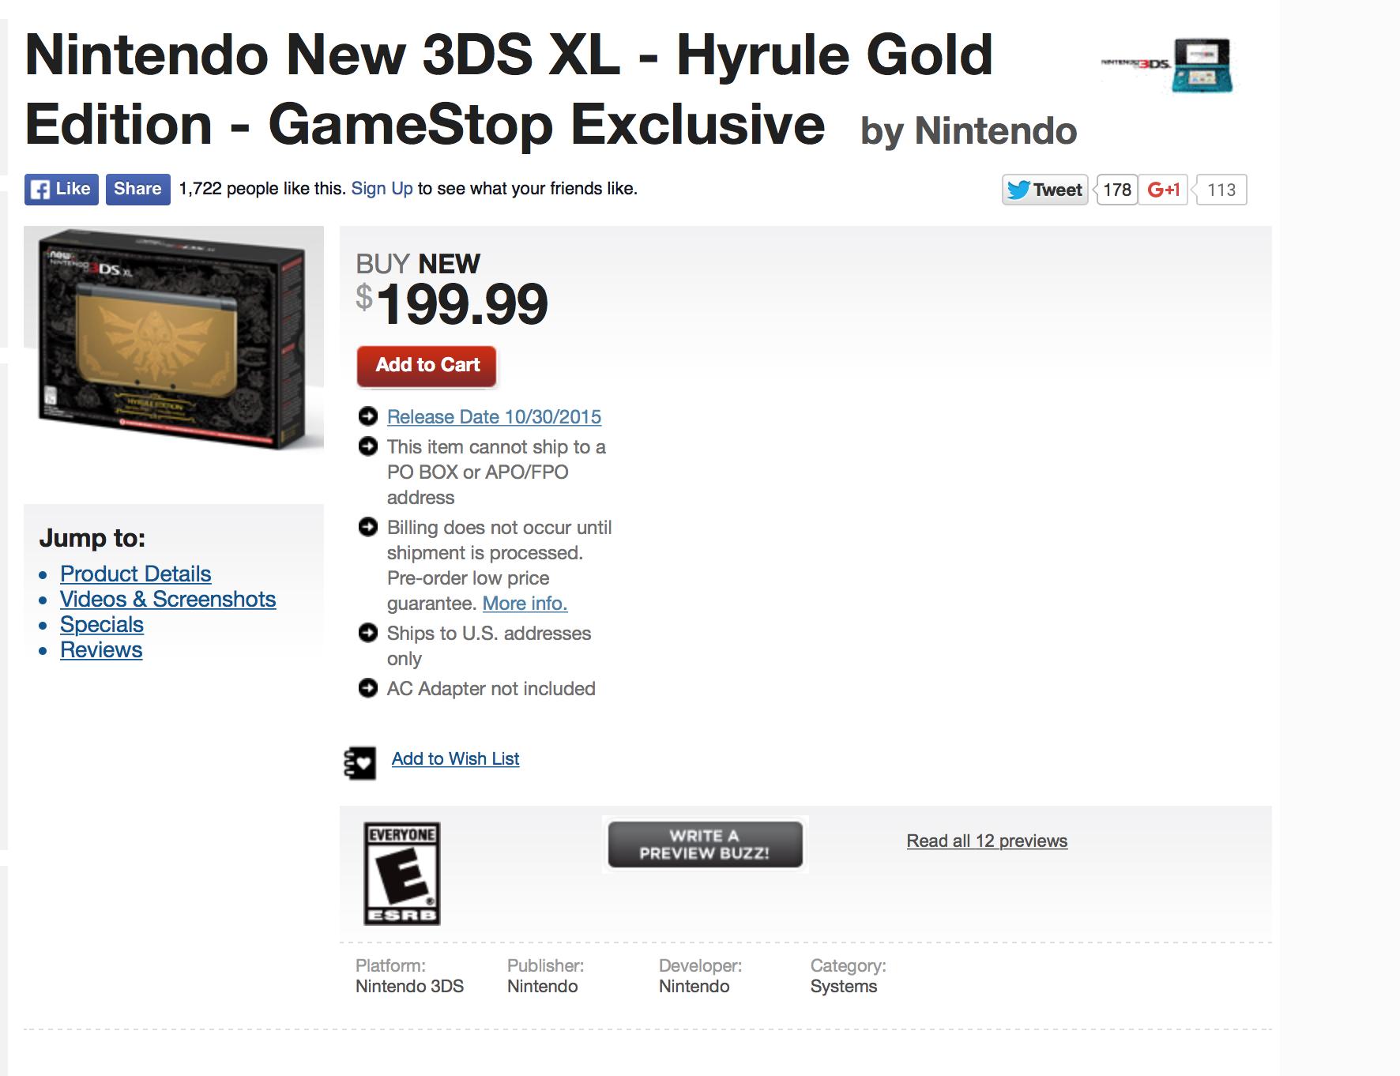Screen dimensions: 1400x1076
Task: Click the ESRB Everyone rating icon
Action: [x=402, y=874]
